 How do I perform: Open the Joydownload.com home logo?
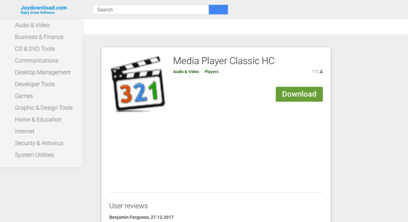tap(44, 9)
